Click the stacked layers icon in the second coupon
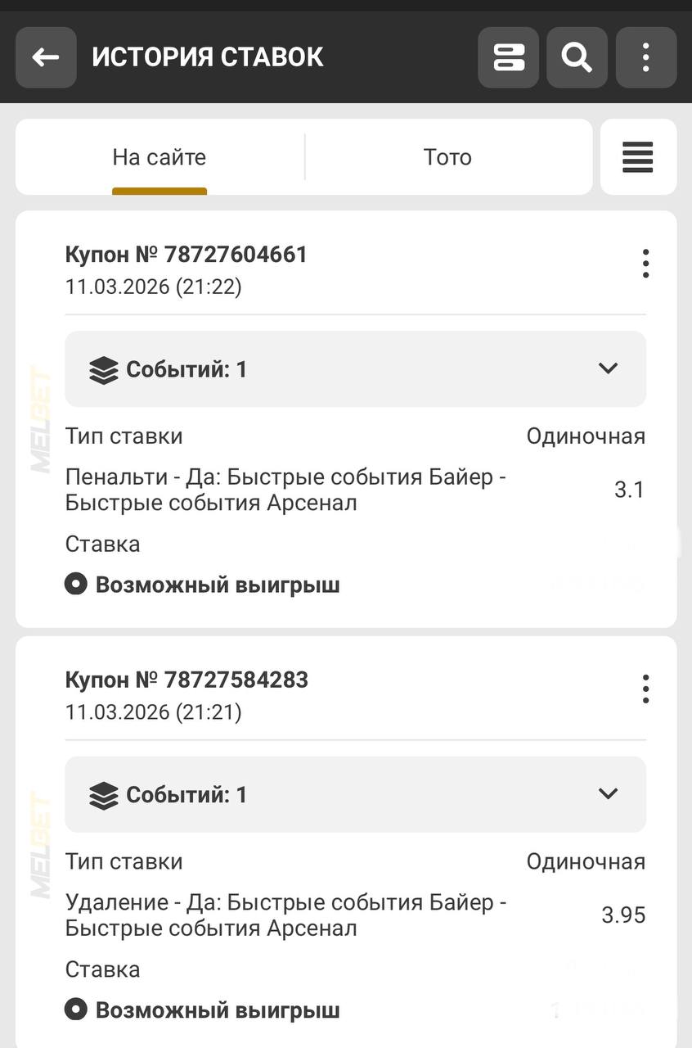 coord(104,796)
